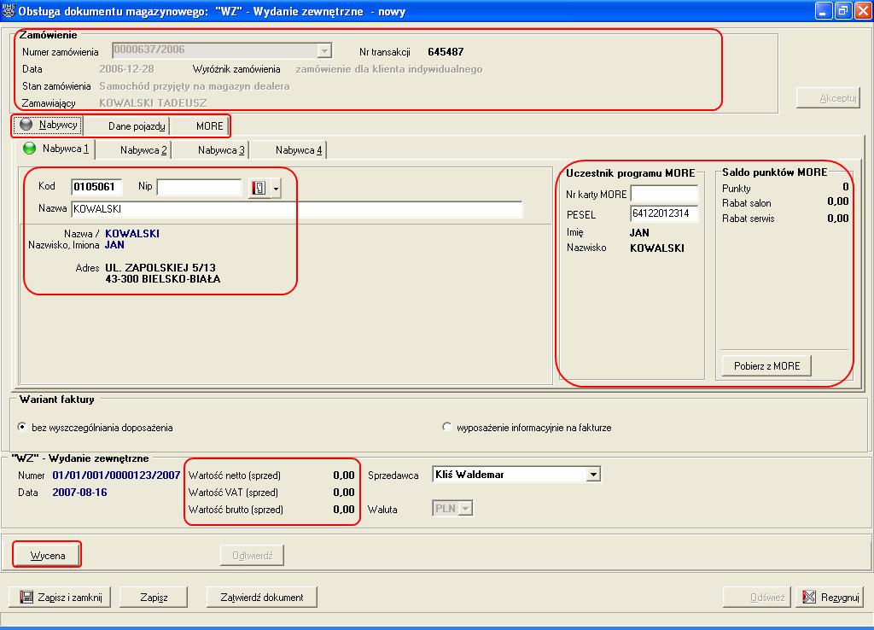The image size is (874, 630).
Task: Click order status 'Samochód przyjęty na magazyn dealera'
Action: [195, 86]
